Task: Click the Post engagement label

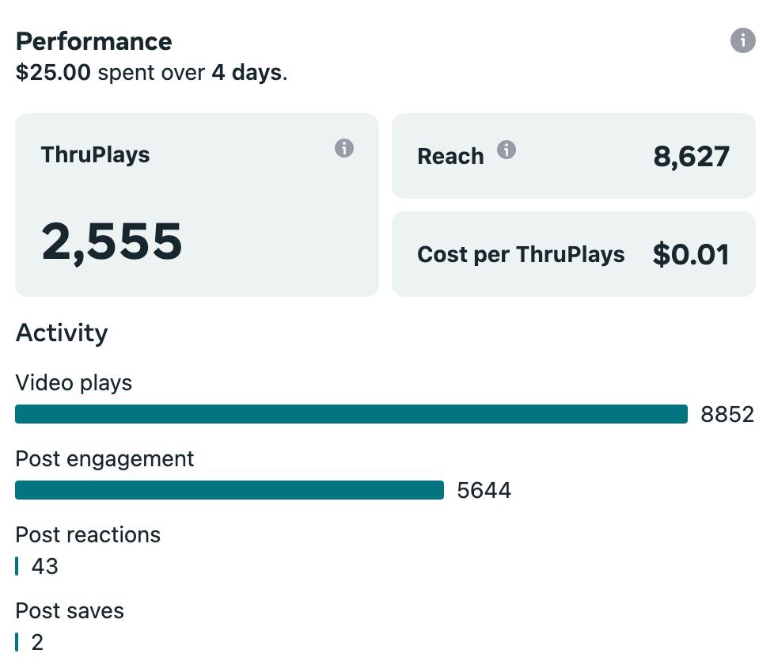Action: 104,459
